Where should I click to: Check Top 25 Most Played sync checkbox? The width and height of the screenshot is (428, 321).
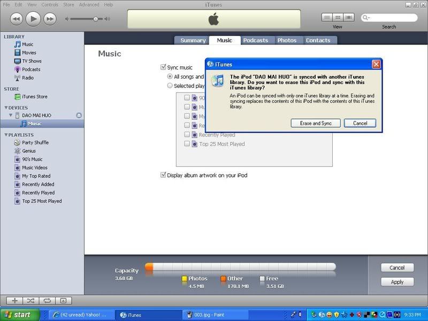point(187,144)
